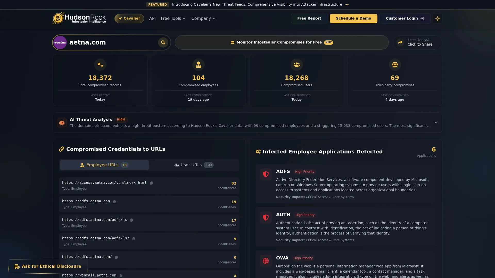Open the Free Tools dropdown menu
The height and width of the screenshot is (278, 495).
pyautogui.click(x=173, y=19)
